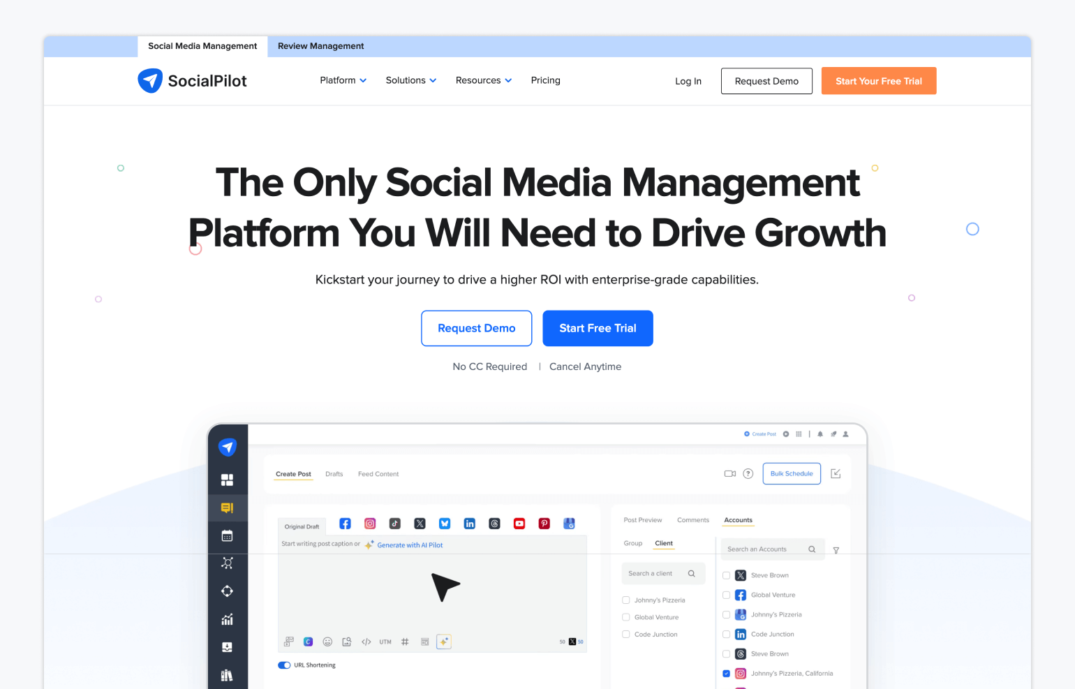This screenshot has width=1075, height=689.
Task: Open the Drafts tab
Action: tap(334, 474)
